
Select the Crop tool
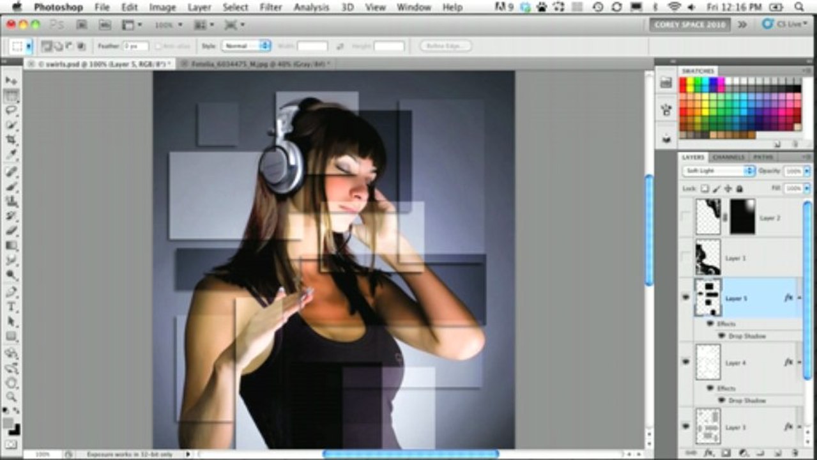point(11,140)
